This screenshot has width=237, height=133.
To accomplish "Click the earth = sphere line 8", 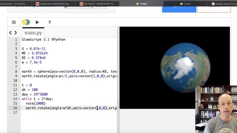I will (69, 71).
